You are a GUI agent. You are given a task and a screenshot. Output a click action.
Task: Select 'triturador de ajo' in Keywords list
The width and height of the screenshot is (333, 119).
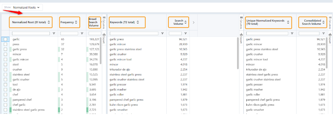tap(120, 69)
